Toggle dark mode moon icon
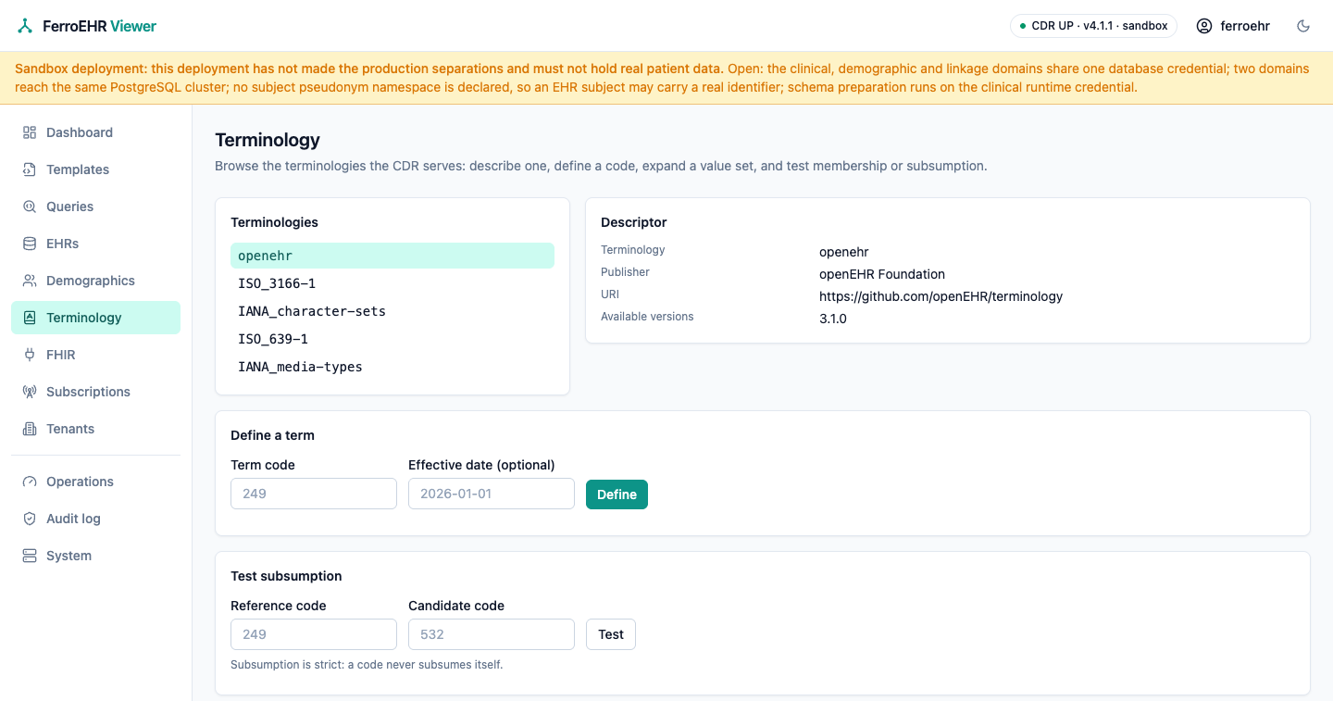The height and width of the screenshot is (701, 1333). (x=1303, y=26)
